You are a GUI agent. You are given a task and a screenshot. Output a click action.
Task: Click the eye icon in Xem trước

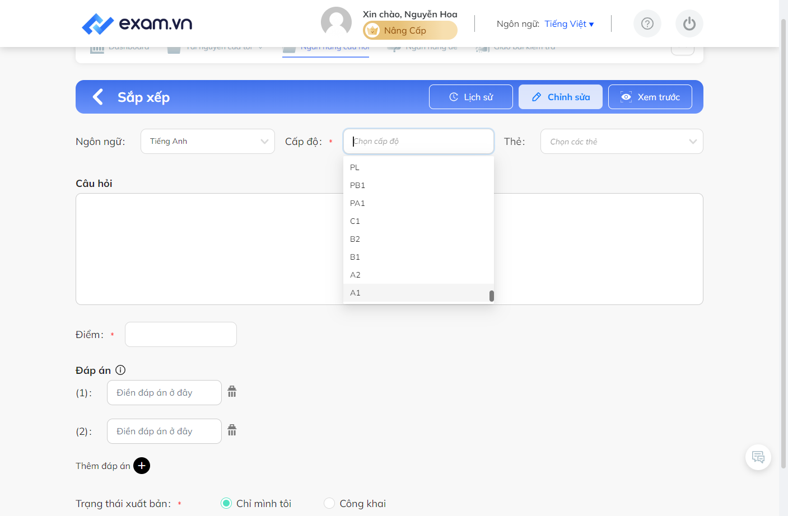626,97
